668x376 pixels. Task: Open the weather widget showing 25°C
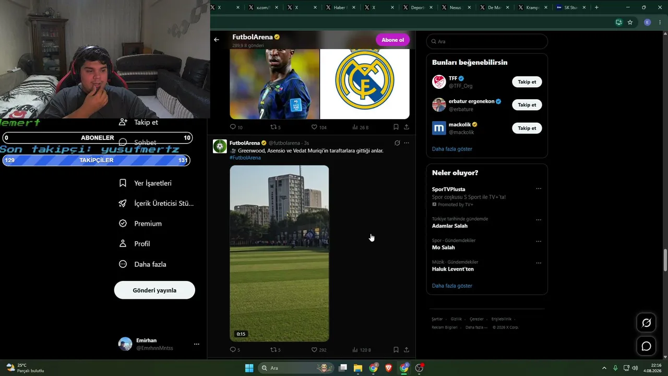pyautogui.click(x=25, y=368)
